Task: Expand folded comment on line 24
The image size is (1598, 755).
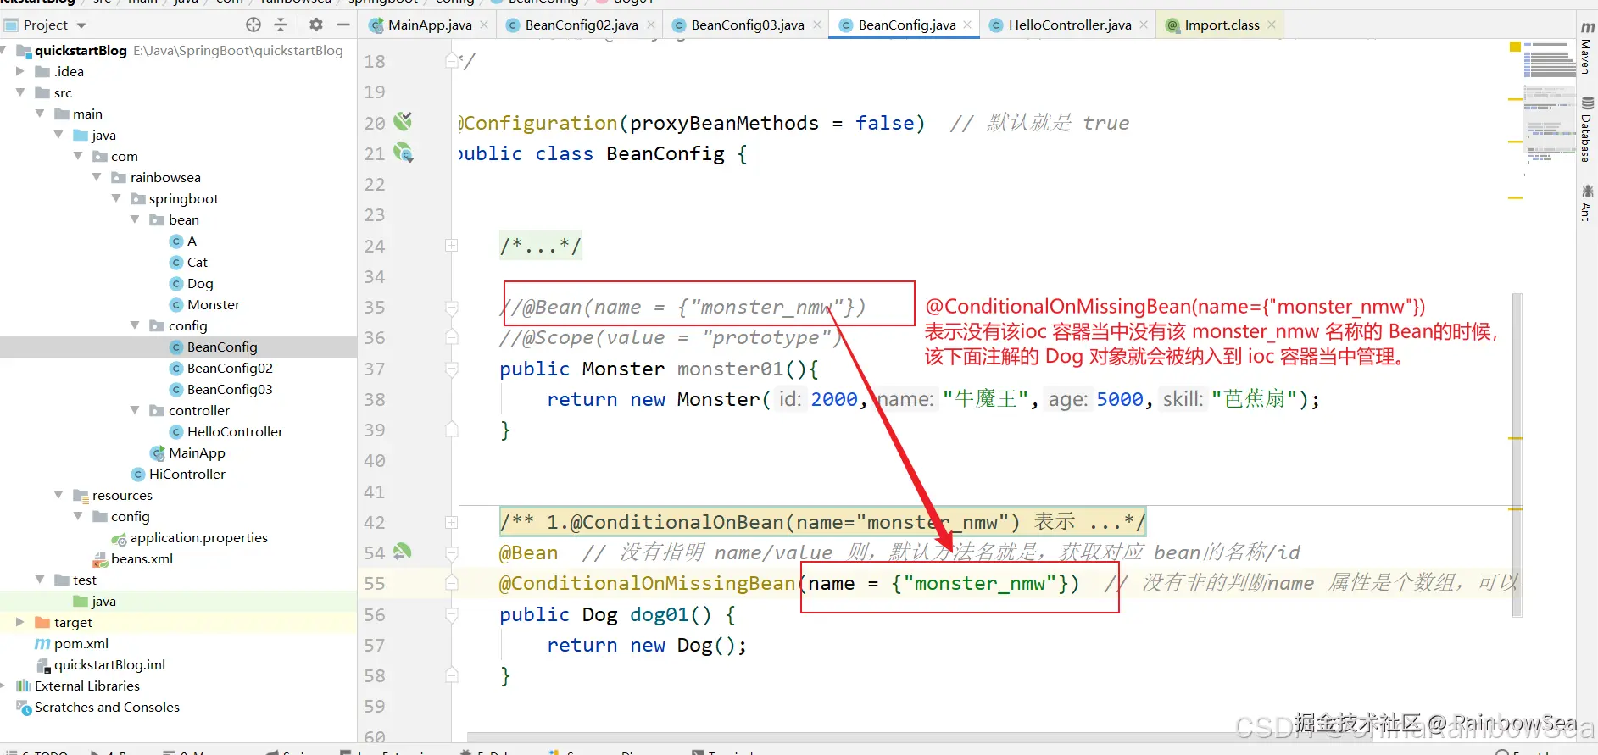Action: 452,246
